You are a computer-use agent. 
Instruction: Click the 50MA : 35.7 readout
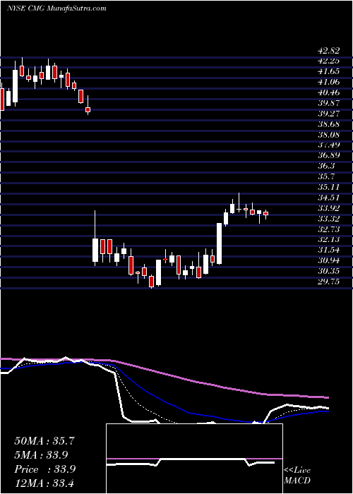[x=44, y=441]
